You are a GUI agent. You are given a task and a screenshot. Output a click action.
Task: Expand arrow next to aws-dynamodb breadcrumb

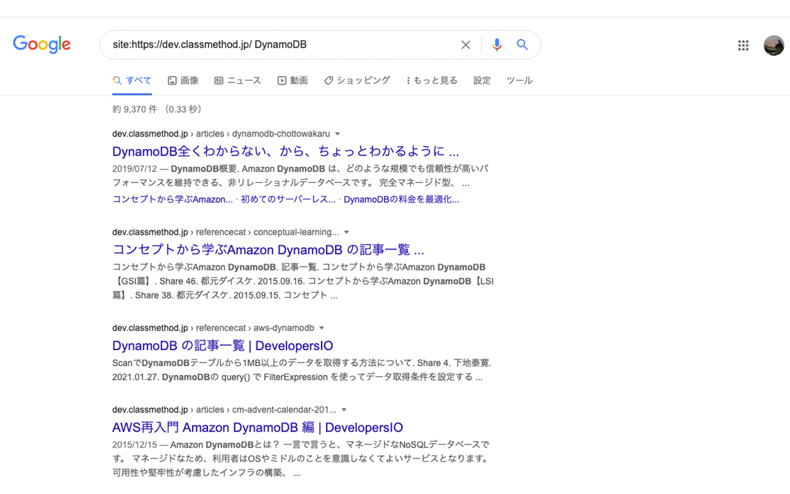click(x=322, y=329)
